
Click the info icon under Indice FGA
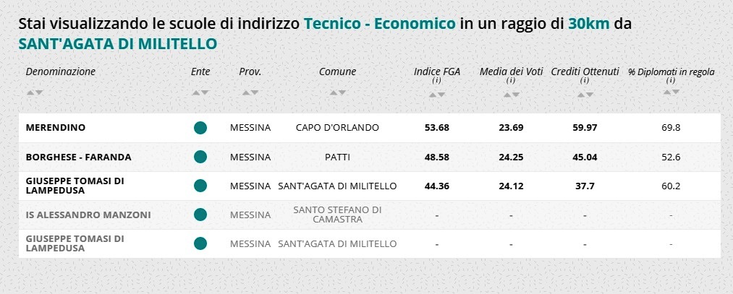436,81
